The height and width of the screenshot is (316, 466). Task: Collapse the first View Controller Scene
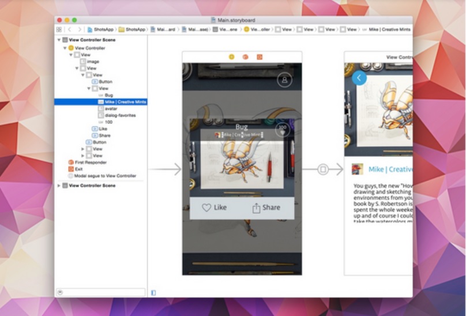(59, 40)
